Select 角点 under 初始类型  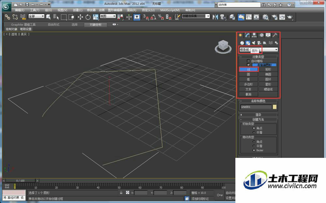(254, 128)
